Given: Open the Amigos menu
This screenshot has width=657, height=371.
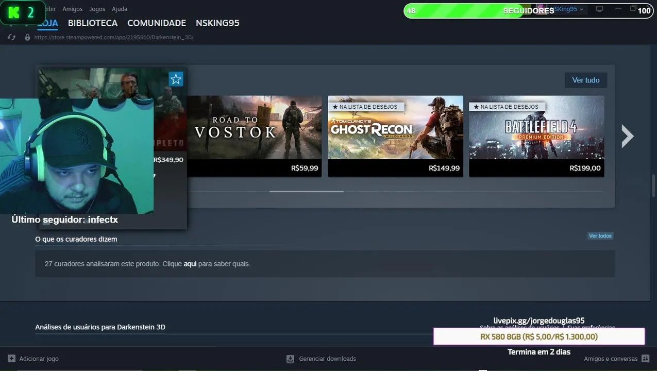Looking at the screenshot, I should coord(73,9).
